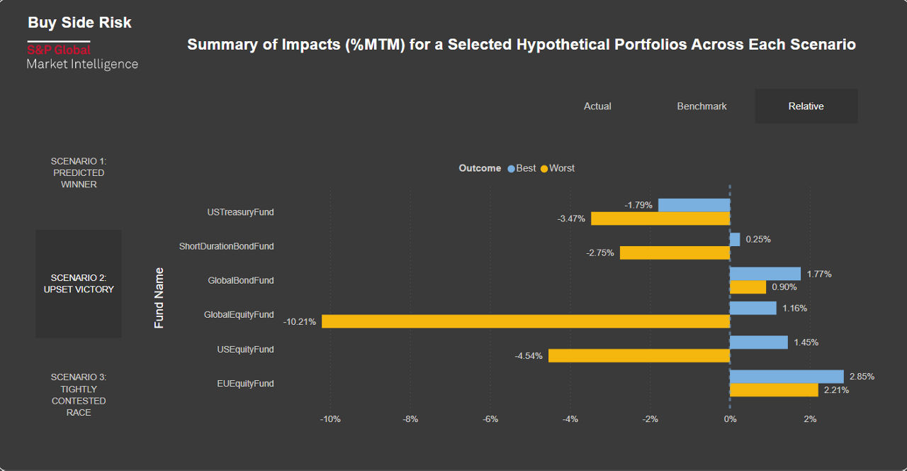Click the USTreasuryFund worst bar at -3.47%
Viewport: 907px width, 471px height.
coord(660,218)
